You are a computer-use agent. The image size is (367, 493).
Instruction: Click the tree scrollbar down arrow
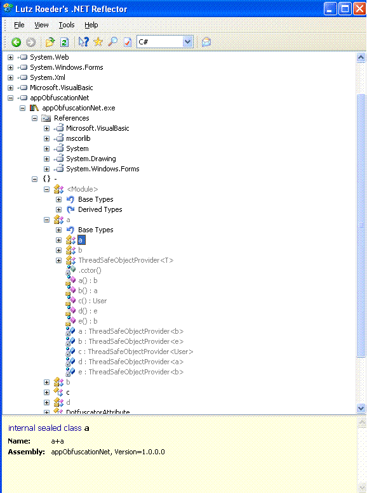point(361,409)
